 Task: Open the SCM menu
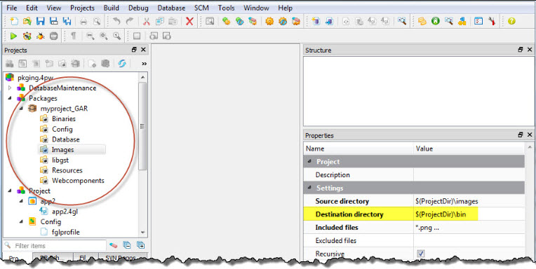201,8
